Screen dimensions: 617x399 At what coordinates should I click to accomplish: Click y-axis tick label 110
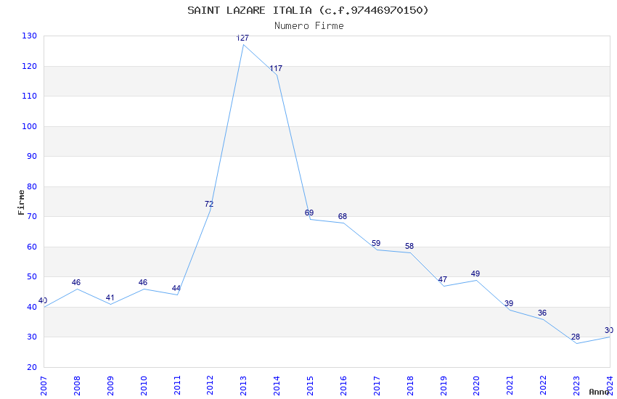[x=30, y=96]
